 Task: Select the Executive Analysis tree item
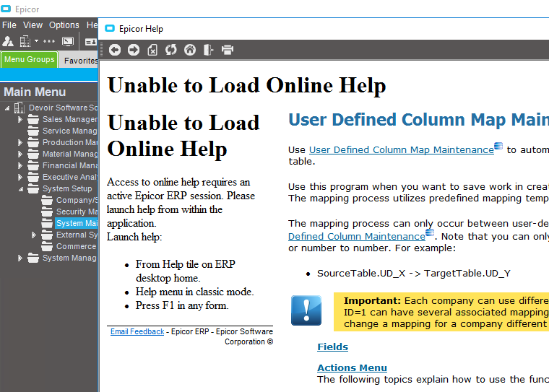pyautogui.click(x=70, y=177)
